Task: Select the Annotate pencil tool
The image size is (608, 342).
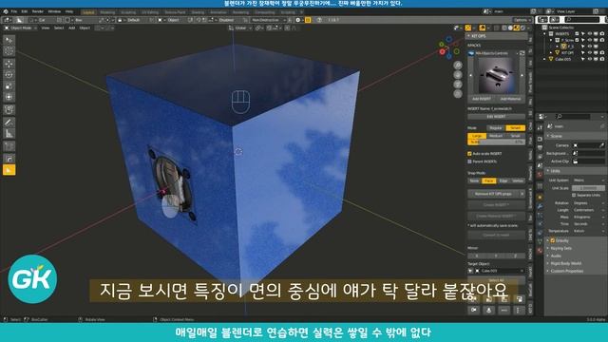Action: click(9, 123)
